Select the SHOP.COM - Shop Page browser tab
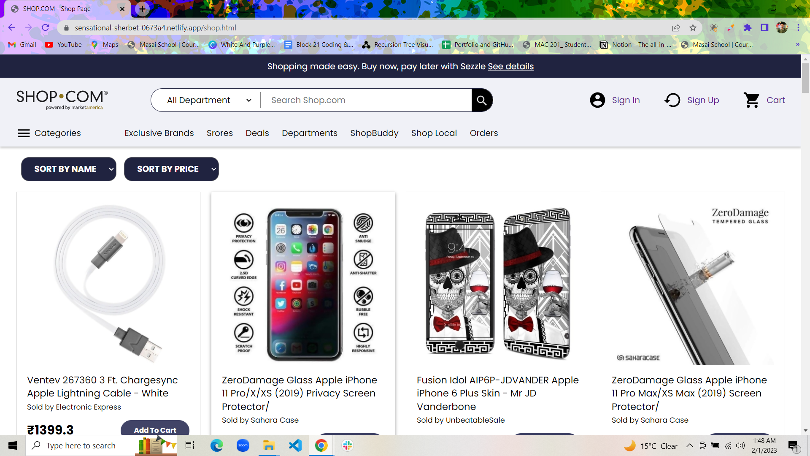The image size is (810, 456). tap(67, 8)
